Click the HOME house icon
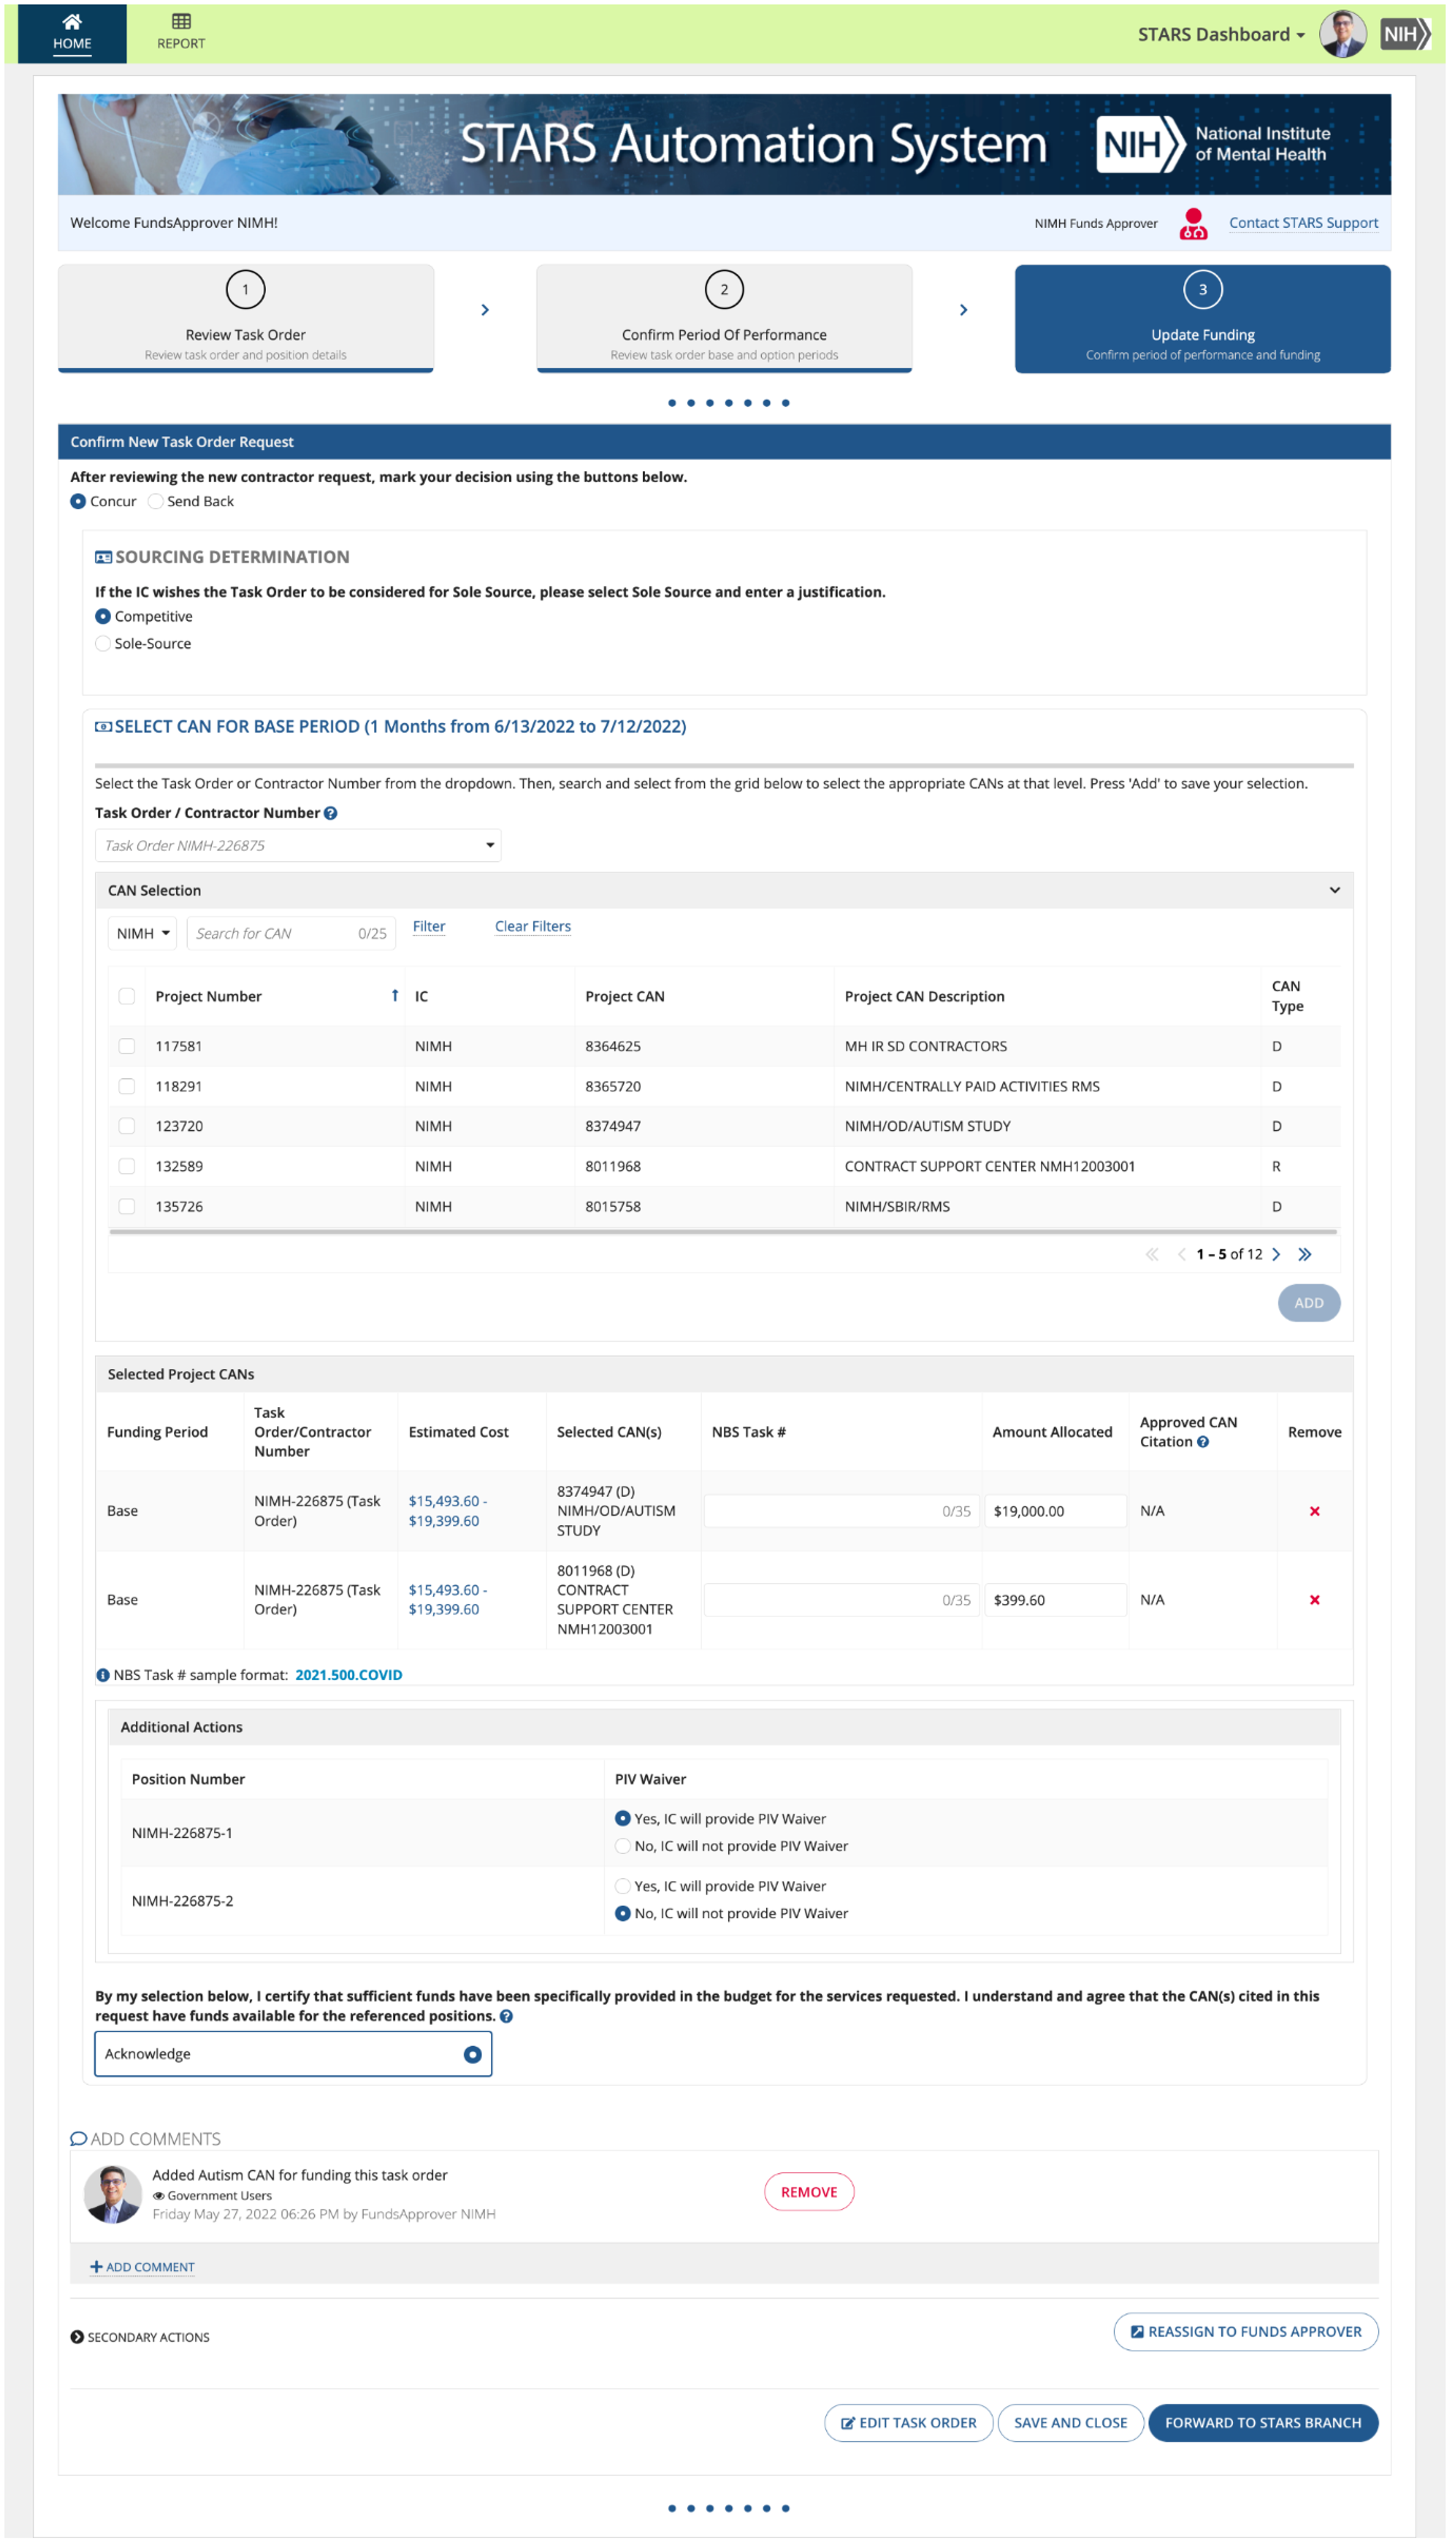Viewport: 1456px width, 2545px height. 72,22
